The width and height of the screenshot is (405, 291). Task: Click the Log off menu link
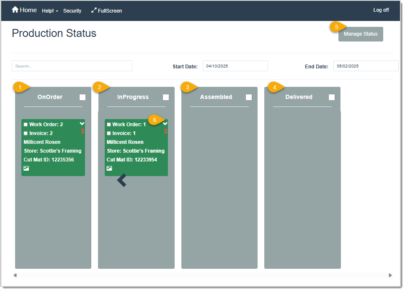[381, 10]
